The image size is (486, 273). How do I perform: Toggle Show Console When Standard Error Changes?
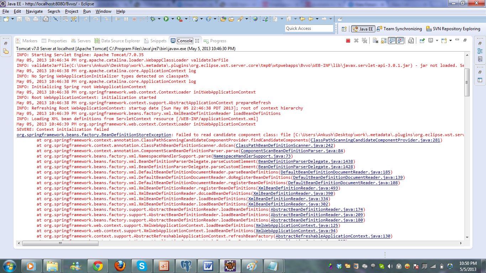[x=400, y=41]
